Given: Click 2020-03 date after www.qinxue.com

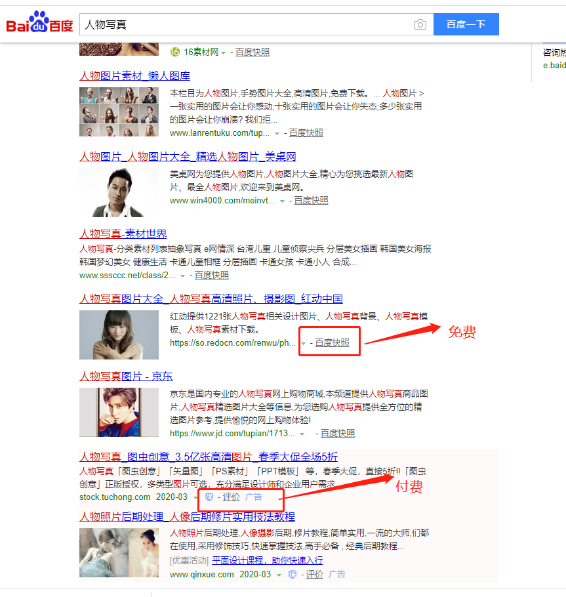Looking at the screenshot, I should pyautogui.click(x=255, y=574).
